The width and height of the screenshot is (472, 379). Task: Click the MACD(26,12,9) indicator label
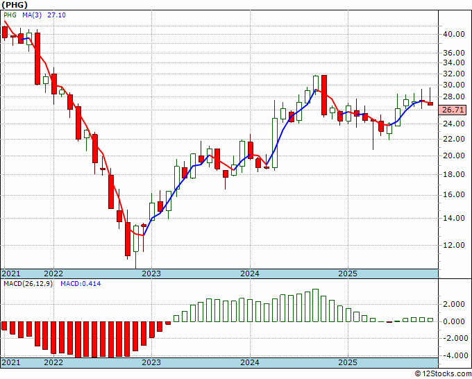coord(28,284)
